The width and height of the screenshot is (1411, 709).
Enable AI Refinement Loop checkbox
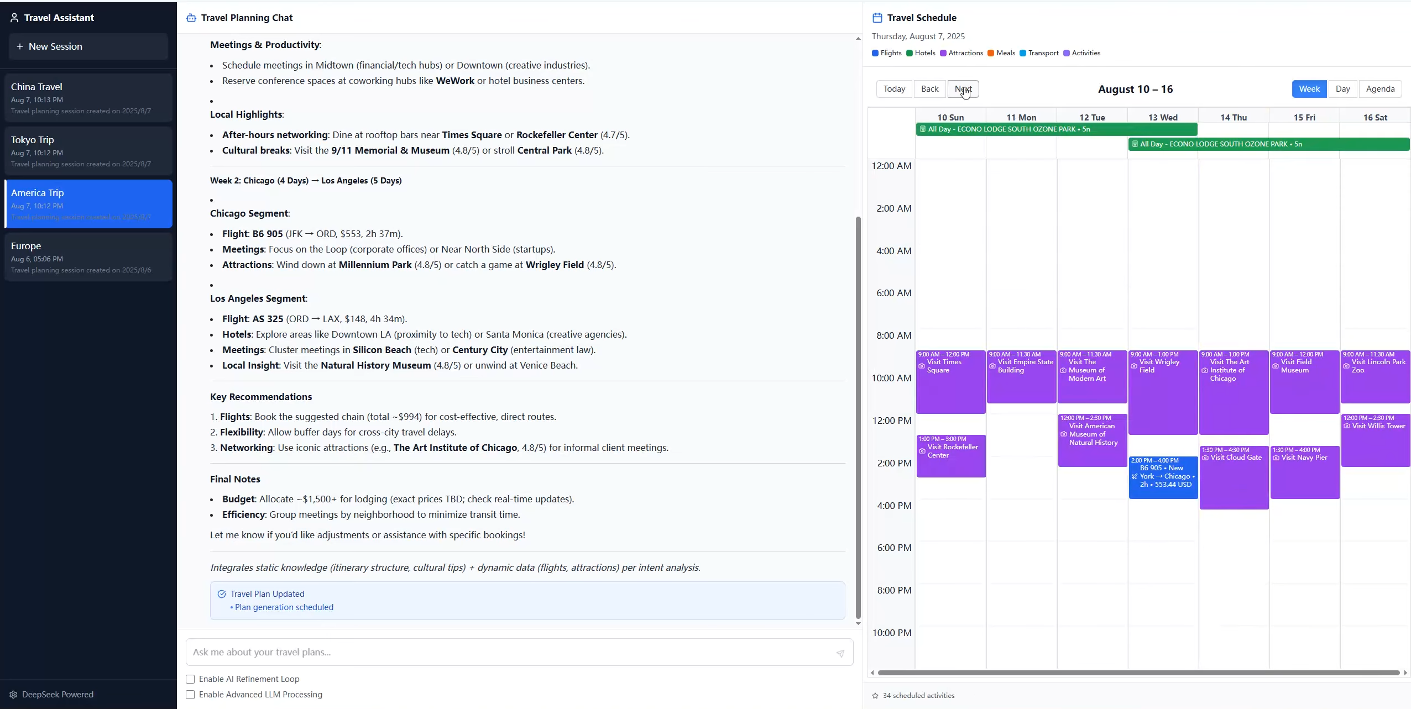[x=190, y=679]
